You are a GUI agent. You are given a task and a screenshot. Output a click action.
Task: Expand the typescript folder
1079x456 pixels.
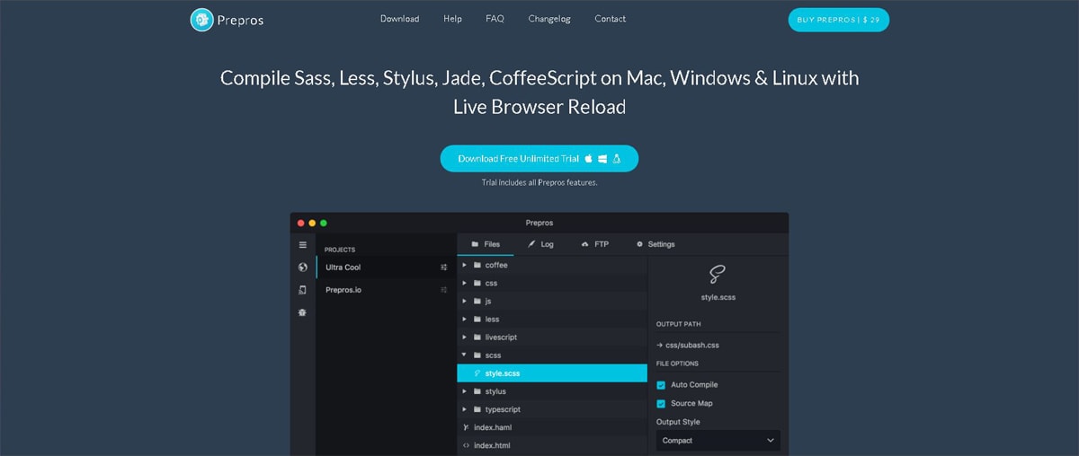(x=465, y=409)
